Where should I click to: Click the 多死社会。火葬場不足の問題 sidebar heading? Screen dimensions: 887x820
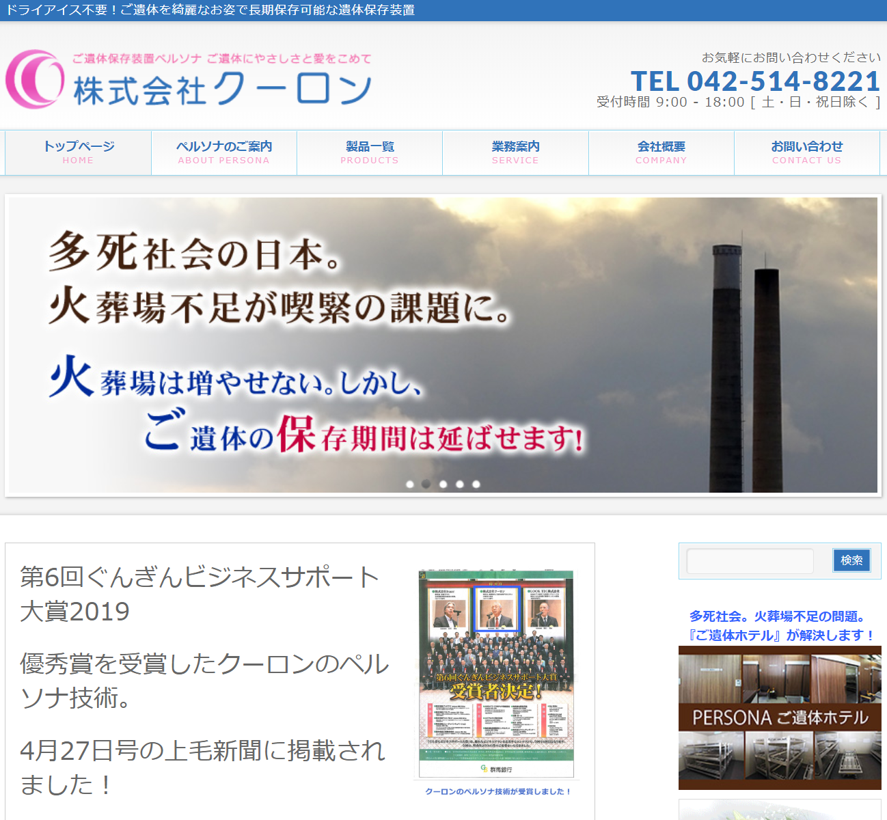[x=780, y=626]
